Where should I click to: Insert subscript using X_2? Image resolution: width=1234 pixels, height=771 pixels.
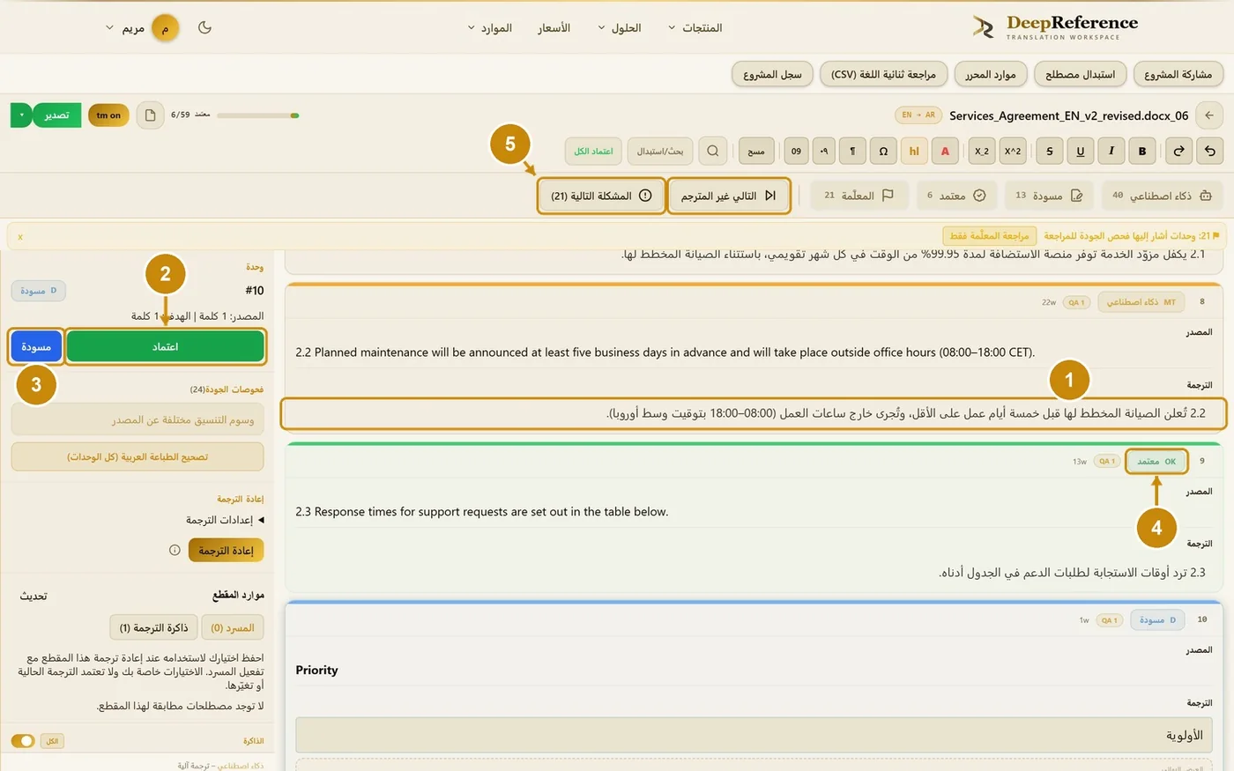[981, 151]
